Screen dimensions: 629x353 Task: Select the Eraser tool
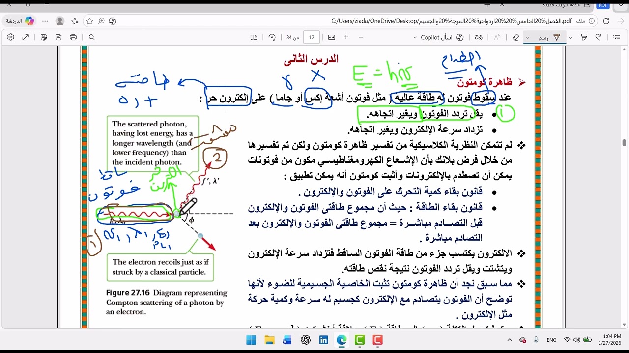click(x=516, y=37)
